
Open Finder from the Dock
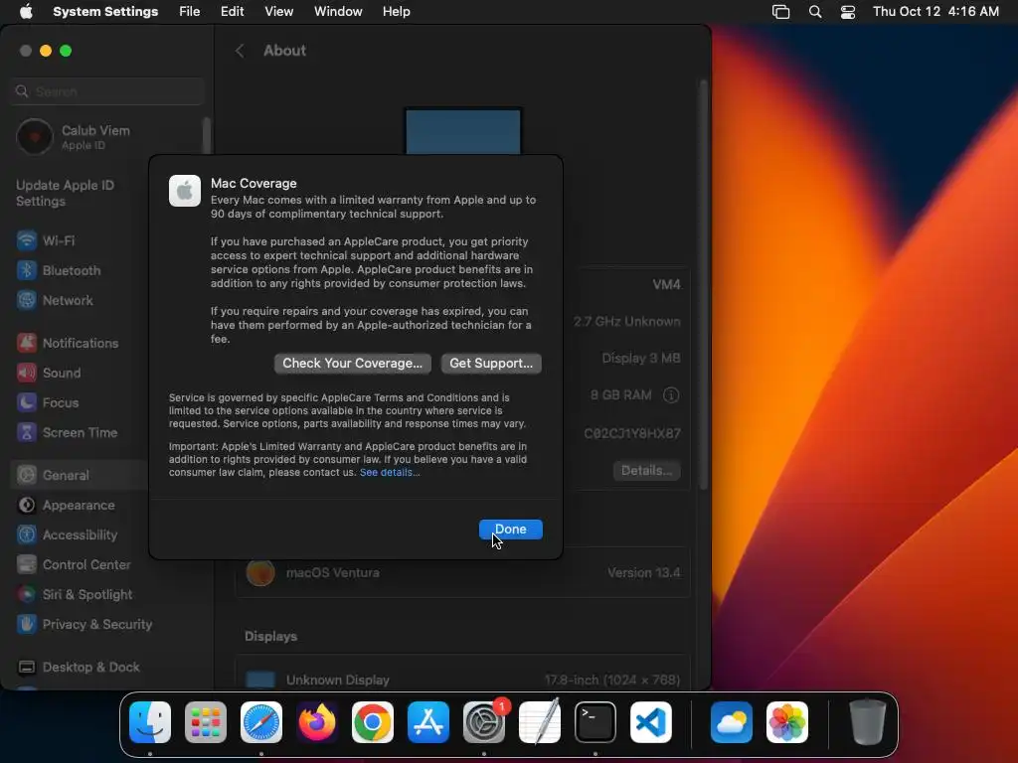150,721
